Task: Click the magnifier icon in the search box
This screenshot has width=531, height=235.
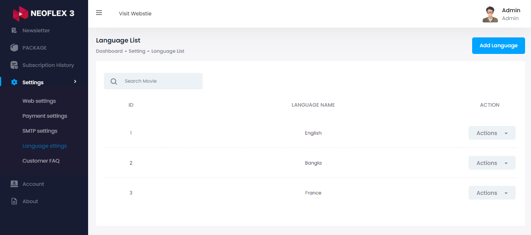Action: coord(113,81)
